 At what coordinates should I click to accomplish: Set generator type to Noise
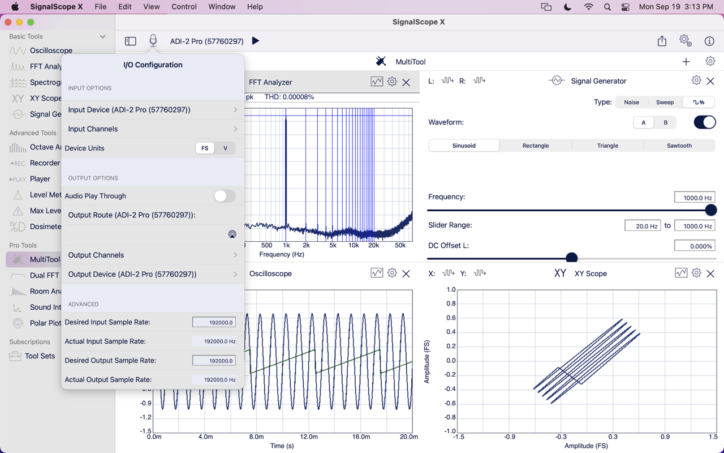[632, 102]
